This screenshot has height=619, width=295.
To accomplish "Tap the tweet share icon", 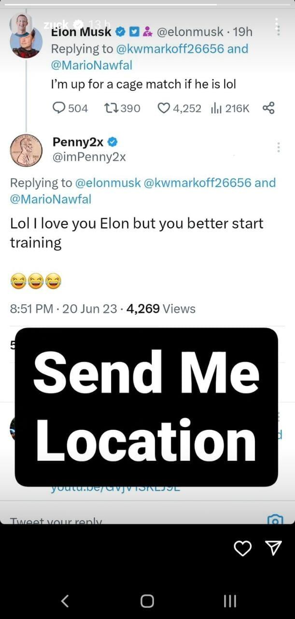I will click(268, 108).
